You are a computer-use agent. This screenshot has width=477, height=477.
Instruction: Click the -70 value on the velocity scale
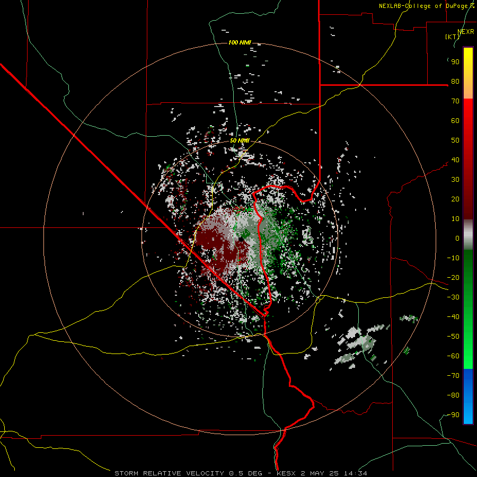coord(453,376)
